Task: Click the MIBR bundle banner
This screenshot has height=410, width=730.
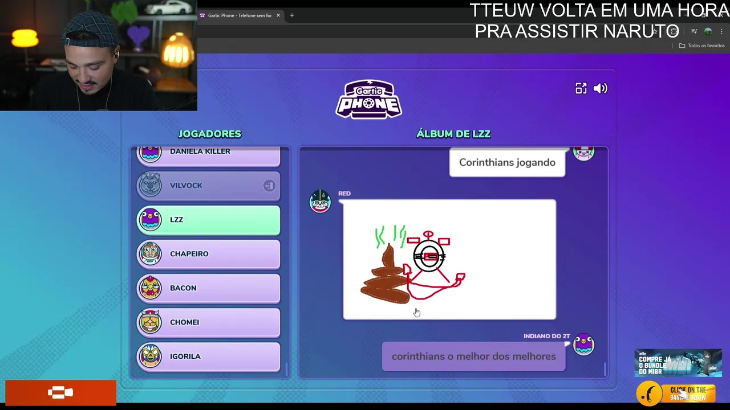Action: (x=678, y=363)
